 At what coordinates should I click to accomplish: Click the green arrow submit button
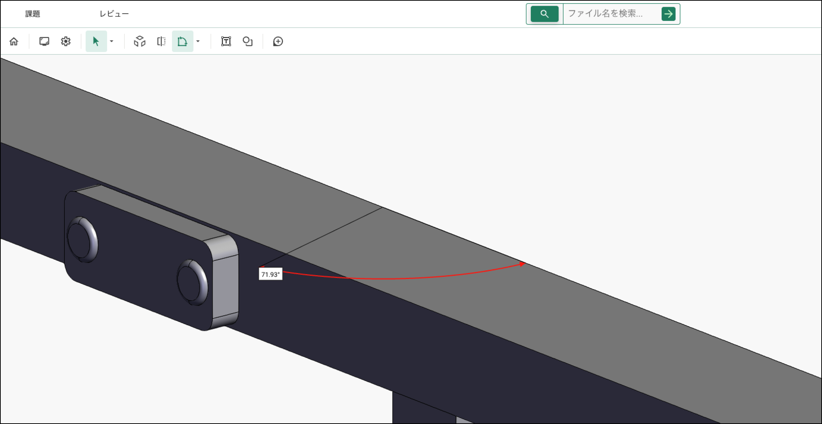(668, 14)
